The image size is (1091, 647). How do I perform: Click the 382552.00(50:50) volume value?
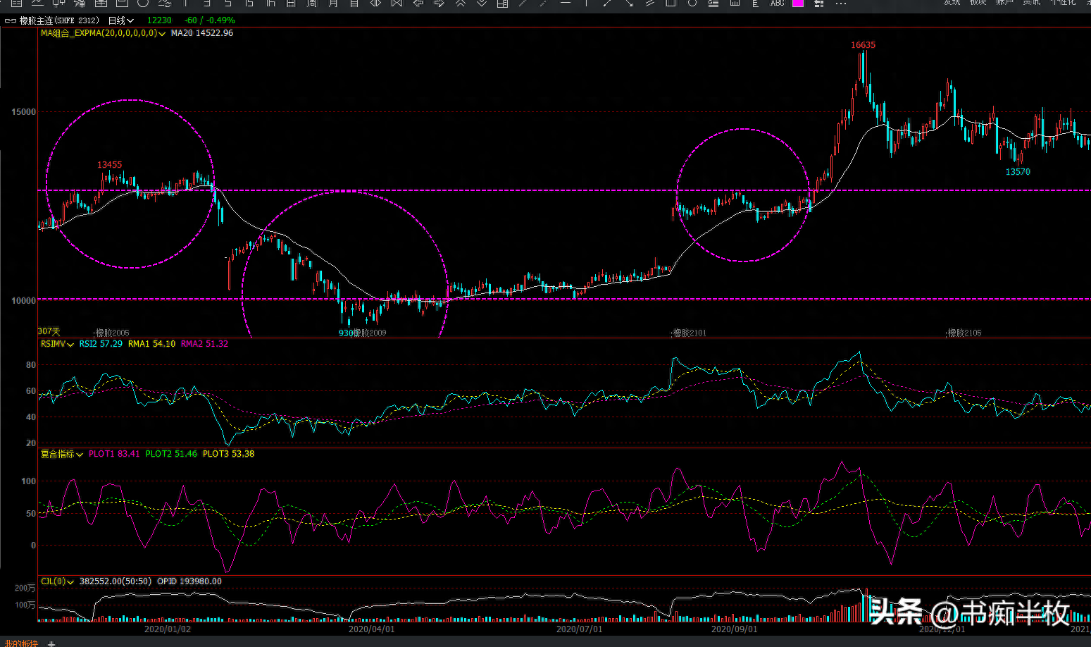tap(116, 581)
